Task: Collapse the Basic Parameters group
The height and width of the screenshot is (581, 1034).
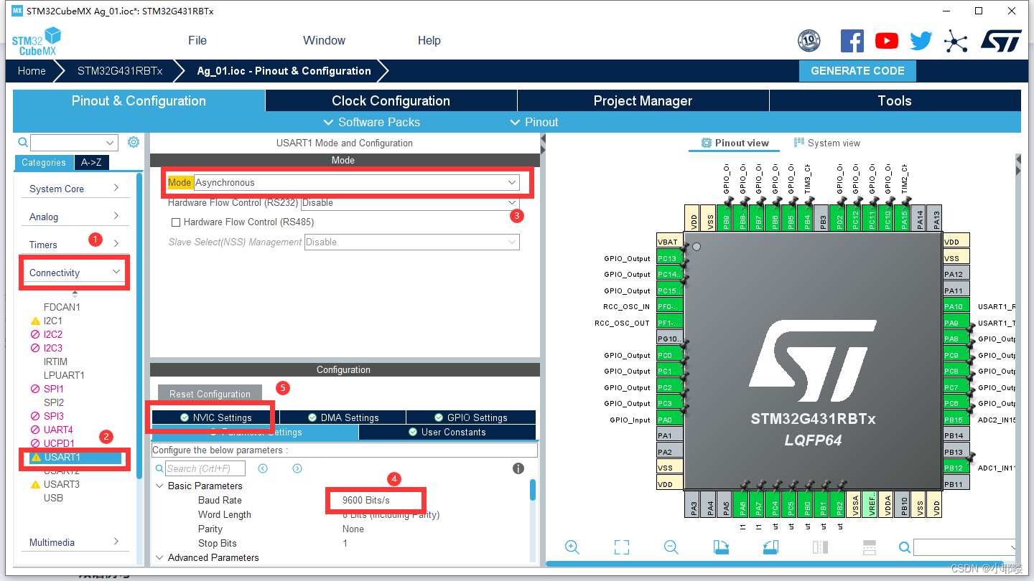Action: tap(159, 486)
